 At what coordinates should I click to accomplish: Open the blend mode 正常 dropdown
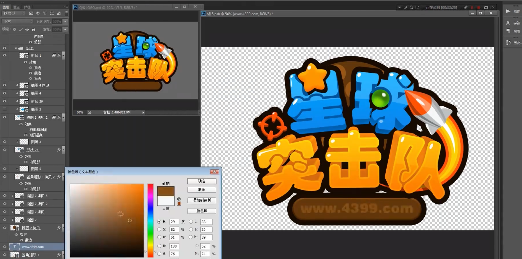[x=17, y=21]
